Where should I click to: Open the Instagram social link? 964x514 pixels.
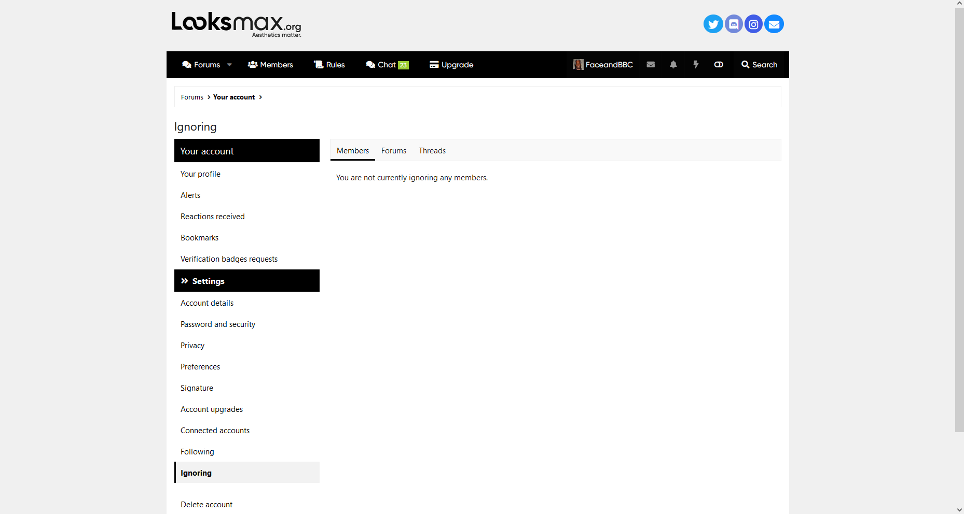click(753, 24)
